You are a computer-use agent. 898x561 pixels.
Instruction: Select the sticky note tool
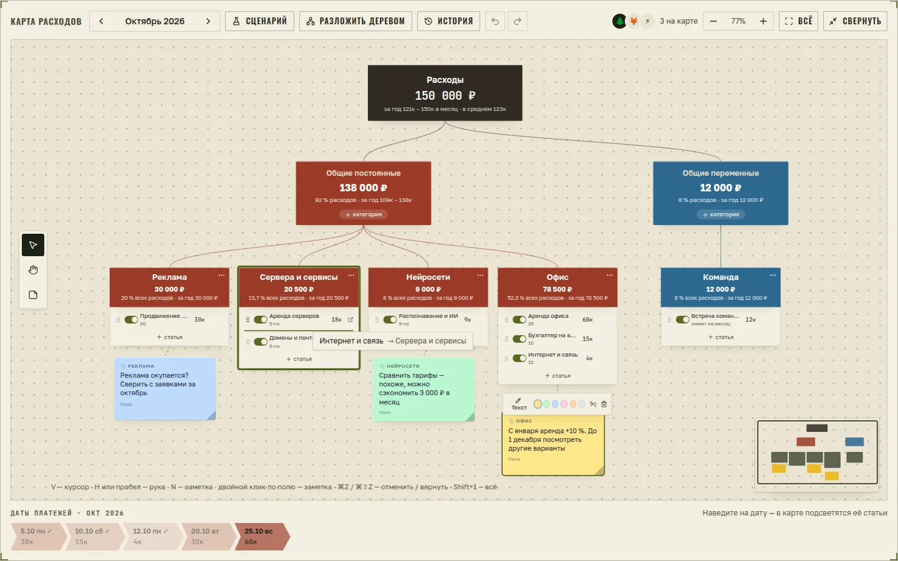click(33, 295)
